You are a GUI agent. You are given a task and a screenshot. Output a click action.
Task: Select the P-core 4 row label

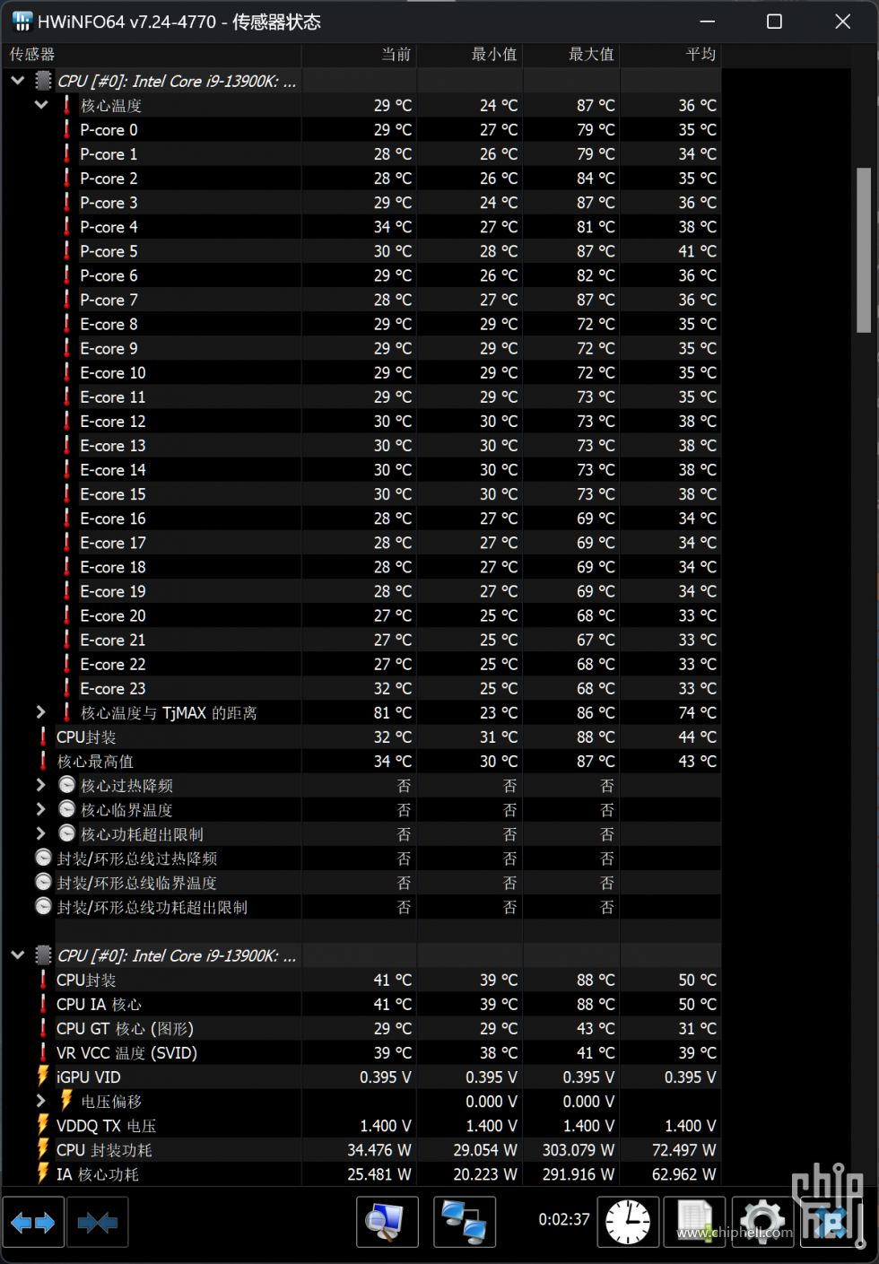coord(109,227)
